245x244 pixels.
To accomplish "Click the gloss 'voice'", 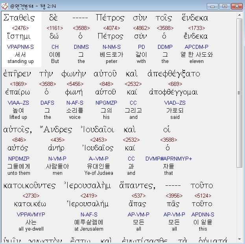I will [x=75, y=117].
